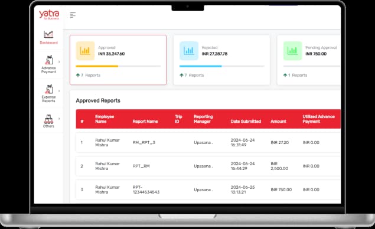Expand the Others submenu chevron

pyautogui.click(x=59, y=119)
